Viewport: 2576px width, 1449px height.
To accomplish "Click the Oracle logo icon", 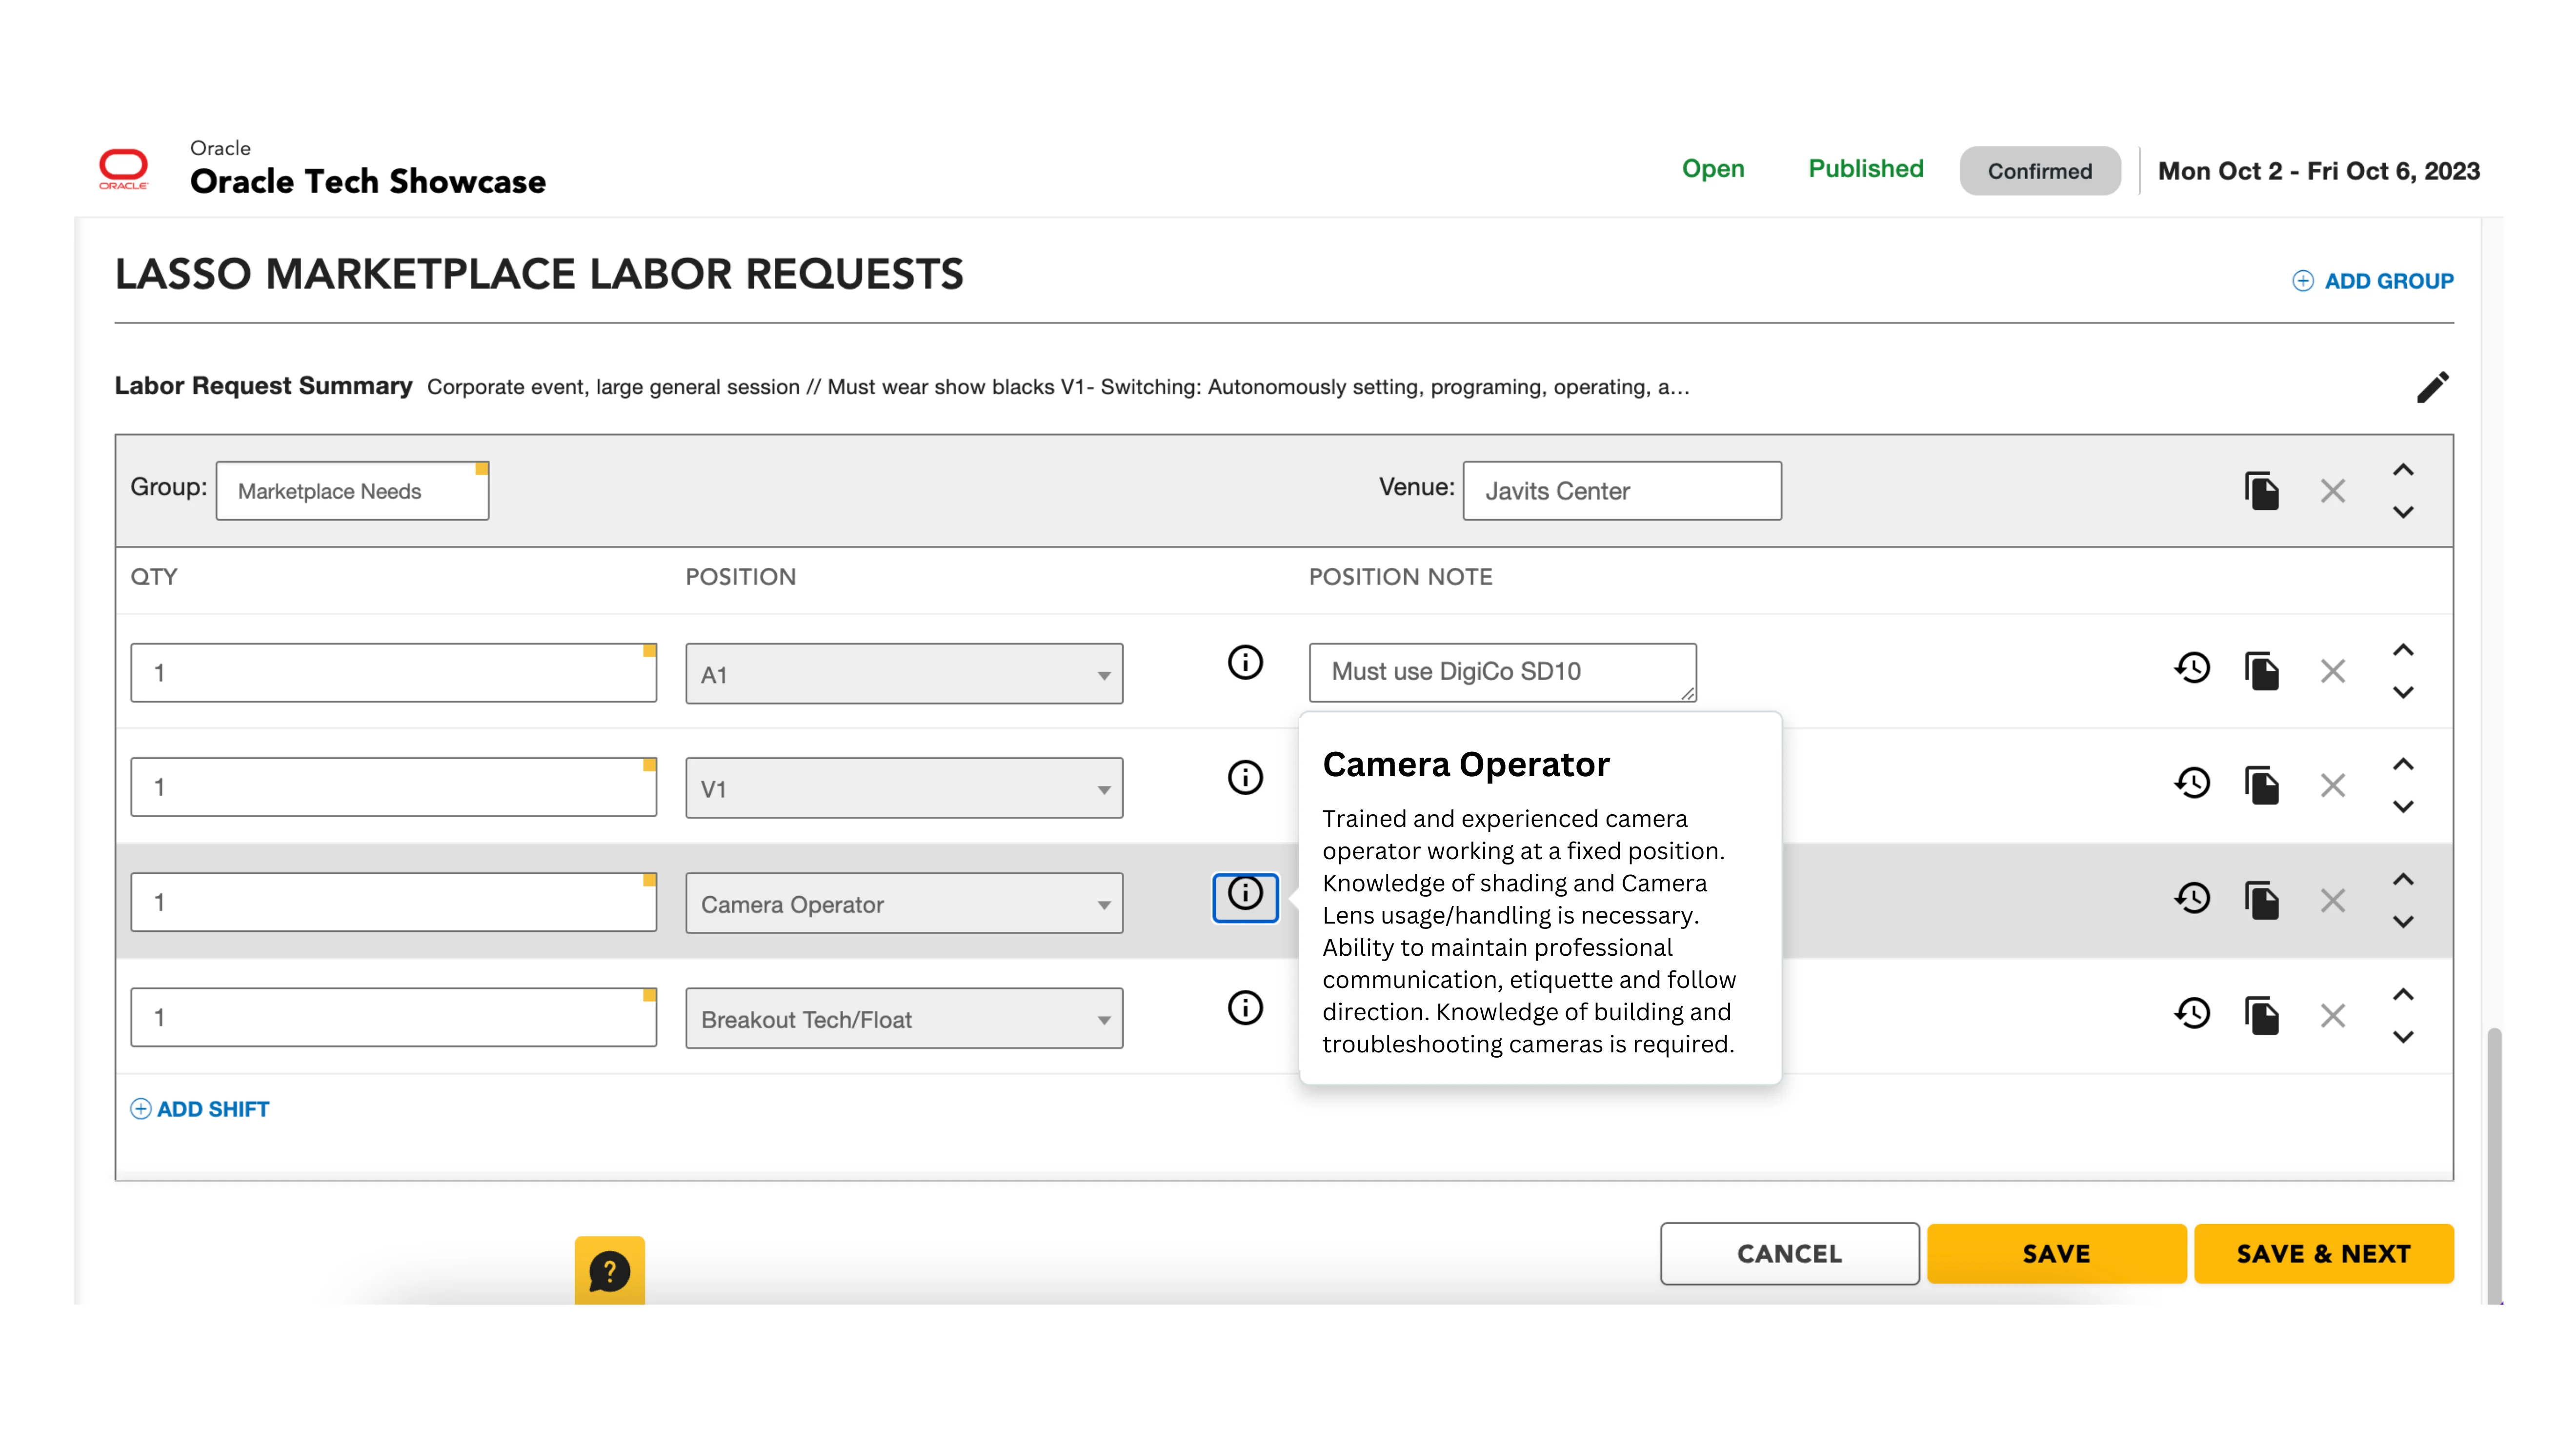I will pyautogui.click(x=123, y=169).
